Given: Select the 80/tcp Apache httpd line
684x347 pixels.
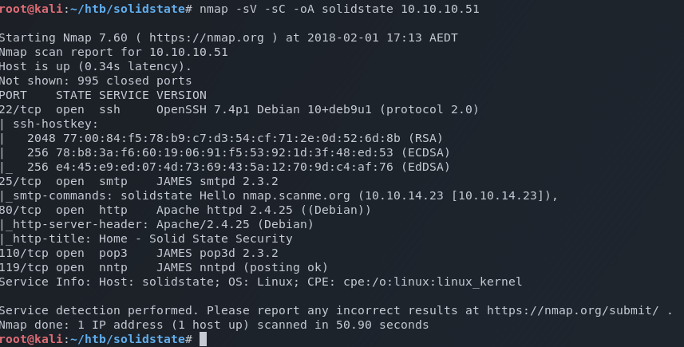Looking at the screenshot, I should point(185,210).
